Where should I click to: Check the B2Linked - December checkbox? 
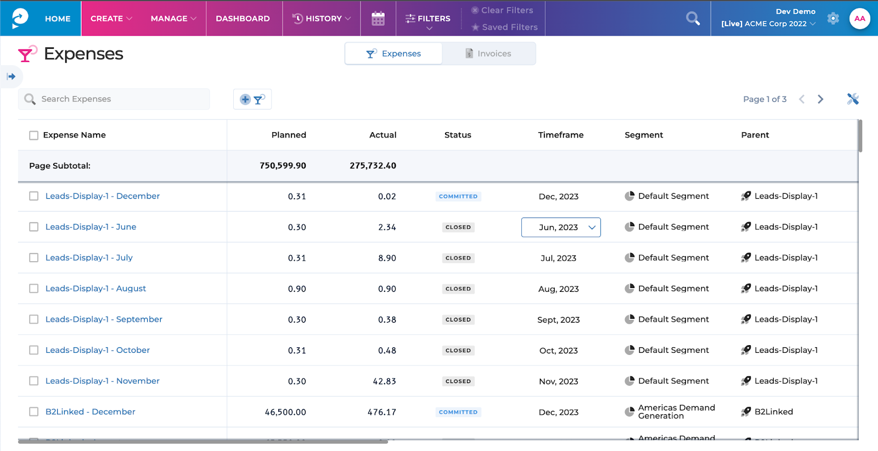(x=34, y=411)
